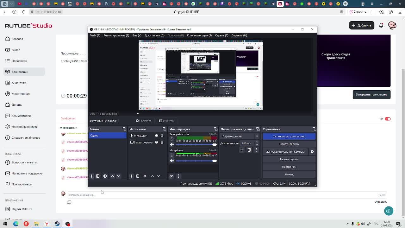Screen dimensions: 405x228
Task: Open the Windows Start menu
Action: click(5, 224)
